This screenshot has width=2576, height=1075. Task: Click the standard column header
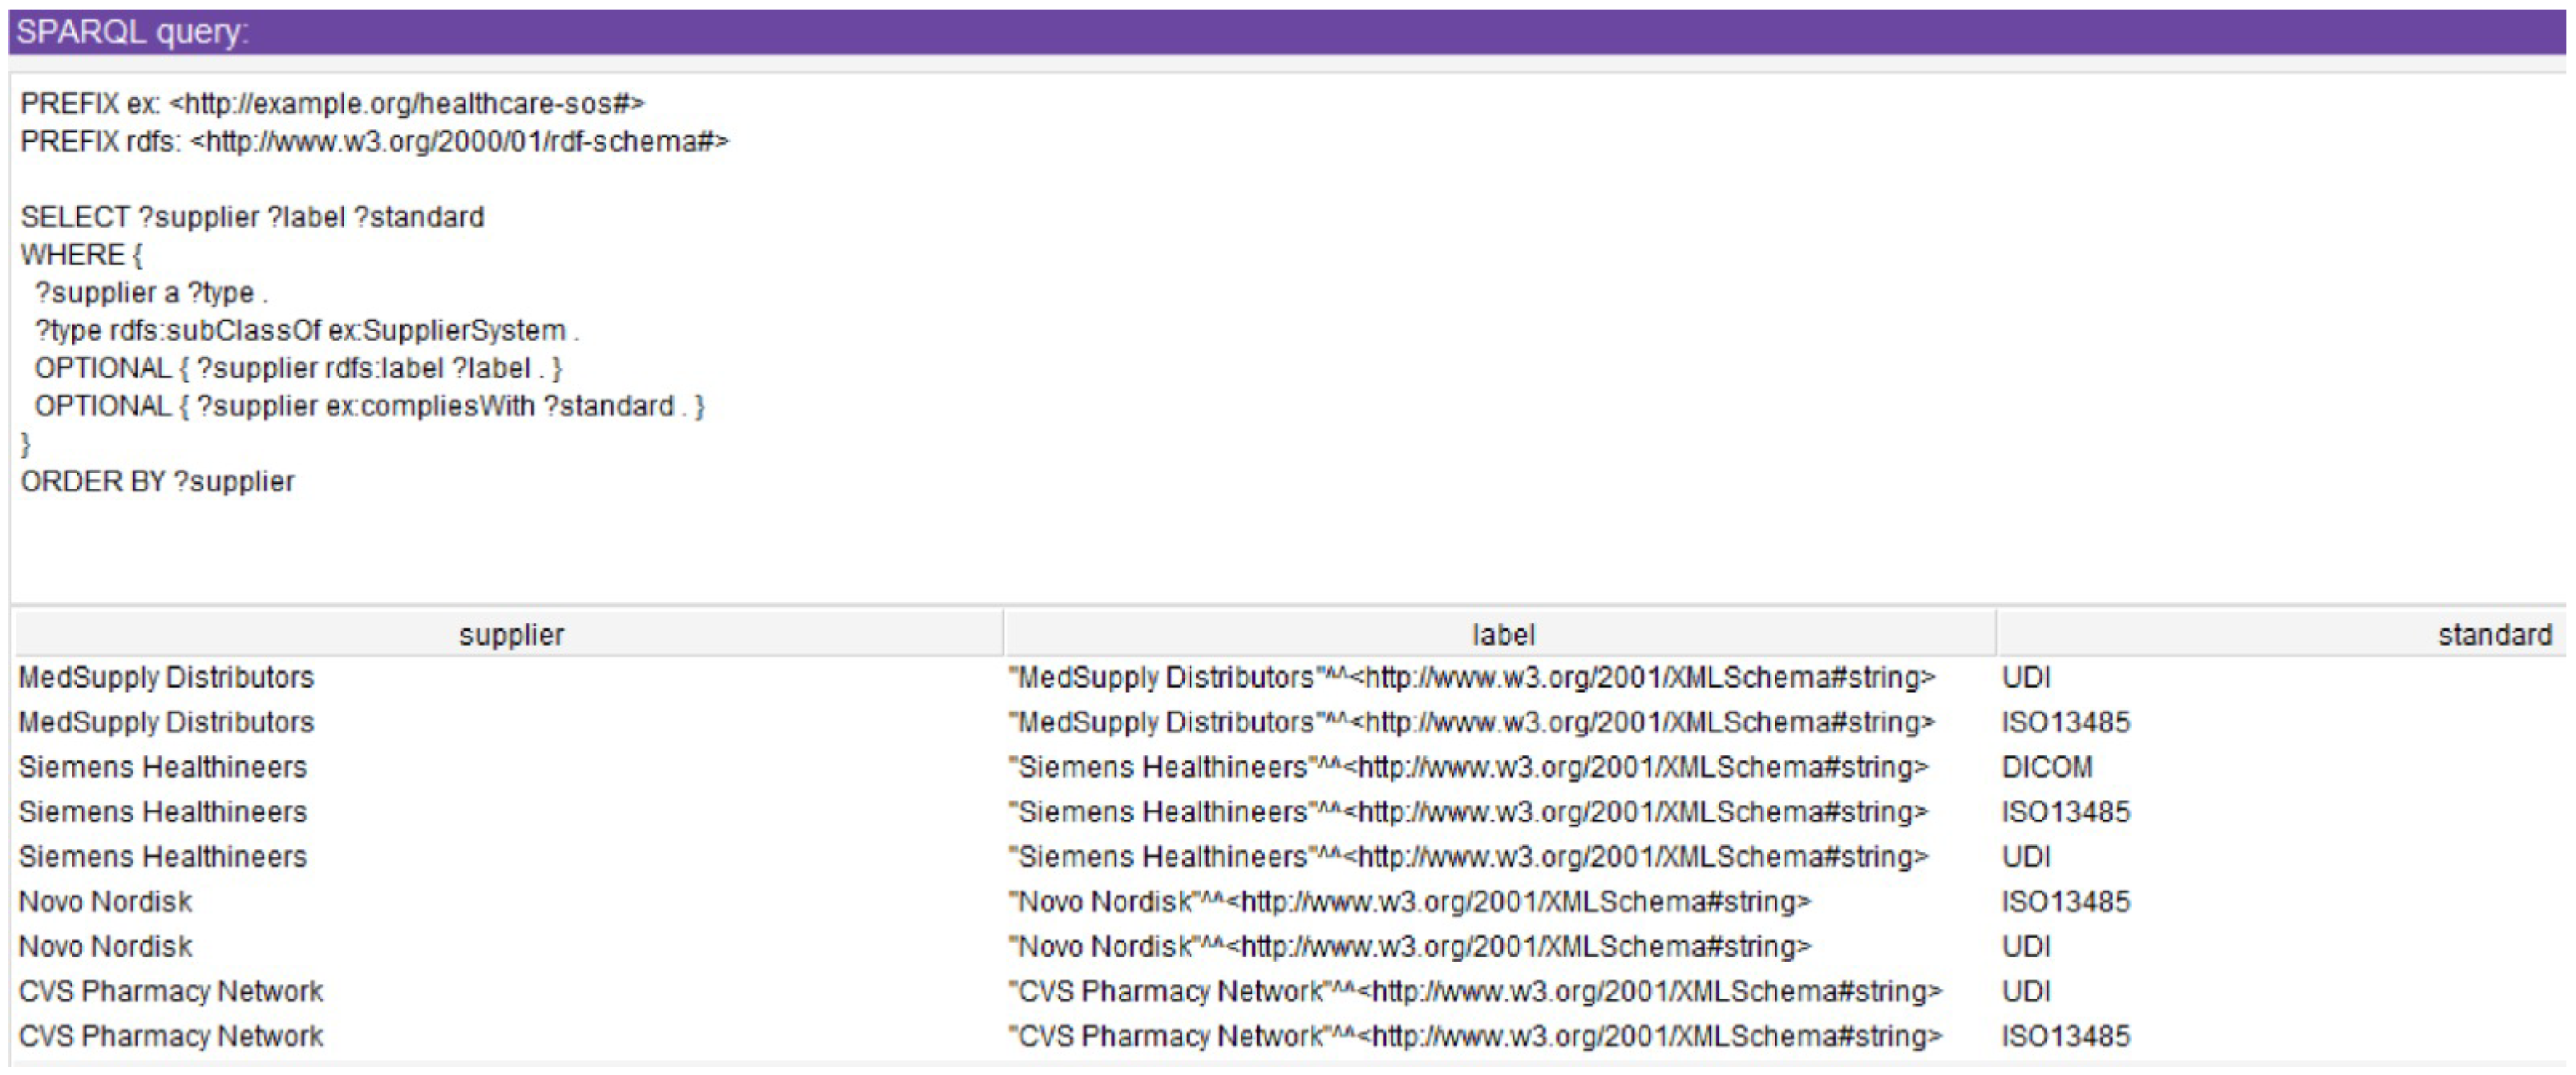2494,634
